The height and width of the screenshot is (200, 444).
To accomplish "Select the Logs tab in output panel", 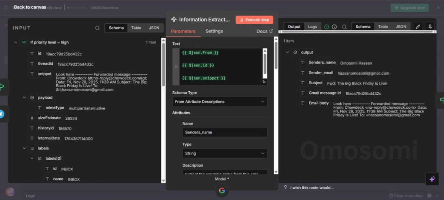I will click(312, 27).
